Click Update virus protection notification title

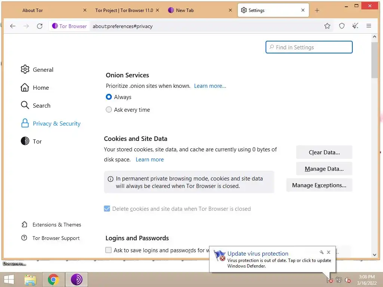258,254
